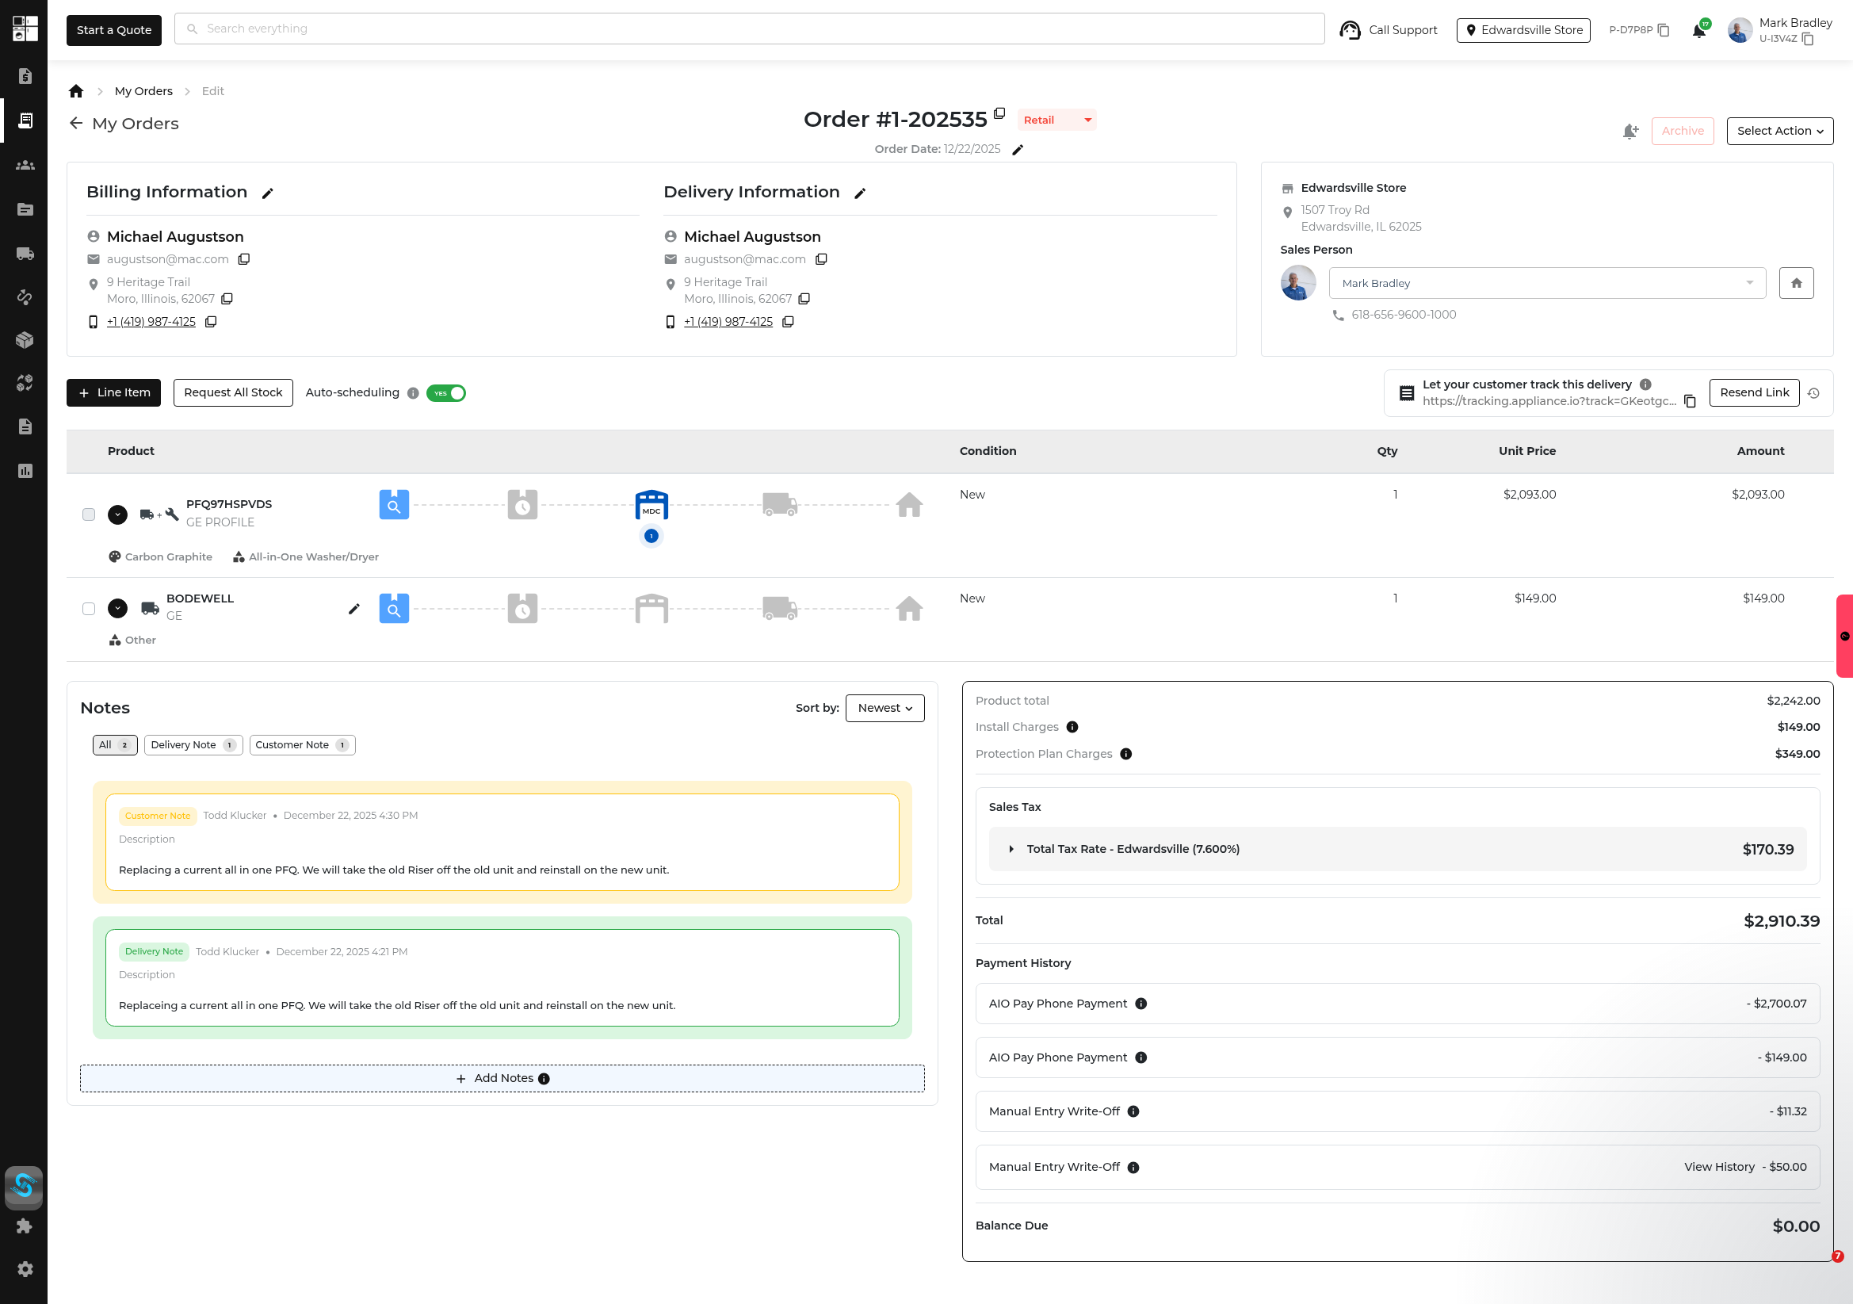Image resolution: width=1853 pixels, height=1304 pixels.
Task: Edit the order date pencil icon
Action: tap(1018, 149)
